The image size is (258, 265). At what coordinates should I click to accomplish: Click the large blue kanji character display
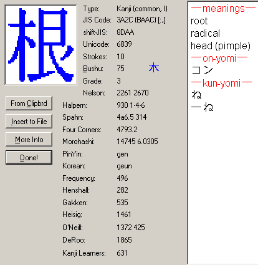(41, 45)
